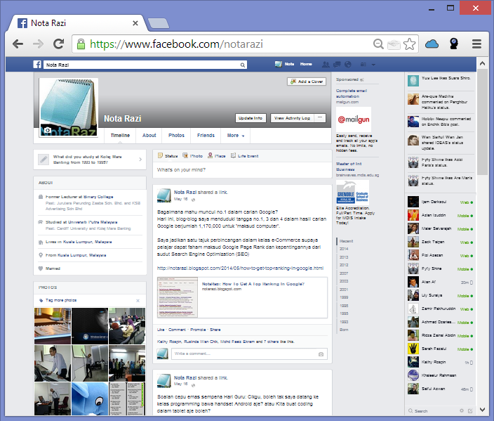Viewport: 494px width, 421px height.
Task: Open the ellipsis menu beside View Activity Log
Action: [x=320, y=117]
